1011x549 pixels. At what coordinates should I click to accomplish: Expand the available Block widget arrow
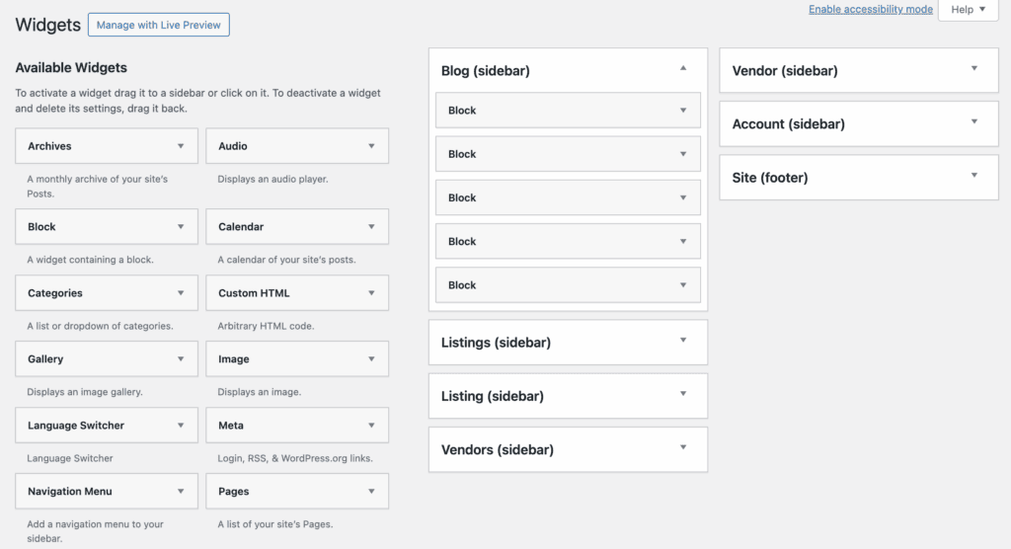(181, 227)
